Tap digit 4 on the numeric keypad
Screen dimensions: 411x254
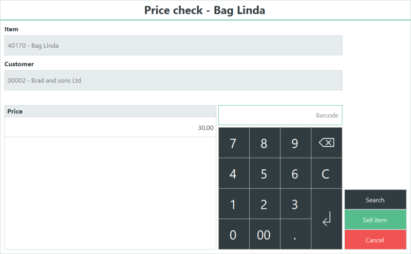pyautogui.click(x=234, y=173)
